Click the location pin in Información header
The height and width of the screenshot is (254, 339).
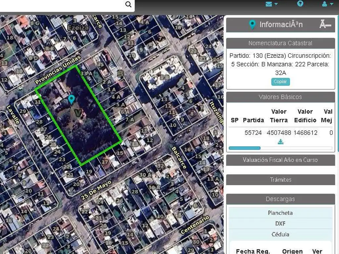point(252,24)
